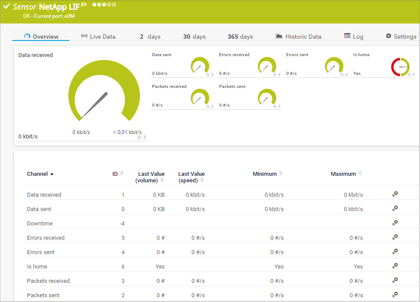Click gear icon under large Data received gauge
Image resolution: width=420 pixels, height=302 pixels.
(x=139, y=138)
